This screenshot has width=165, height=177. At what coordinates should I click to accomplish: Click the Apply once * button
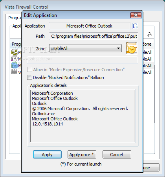pyautogui.click(x=82, y=155)
